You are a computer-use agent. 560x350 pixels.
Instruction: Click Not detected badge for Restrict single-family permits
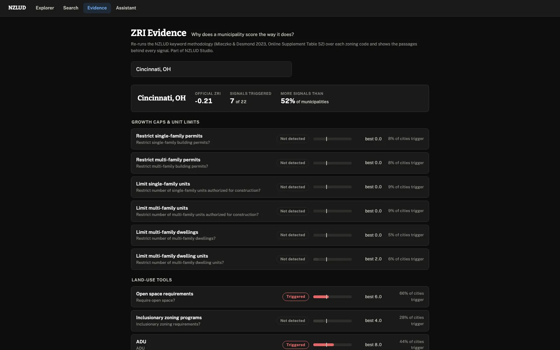click(293, 139)
